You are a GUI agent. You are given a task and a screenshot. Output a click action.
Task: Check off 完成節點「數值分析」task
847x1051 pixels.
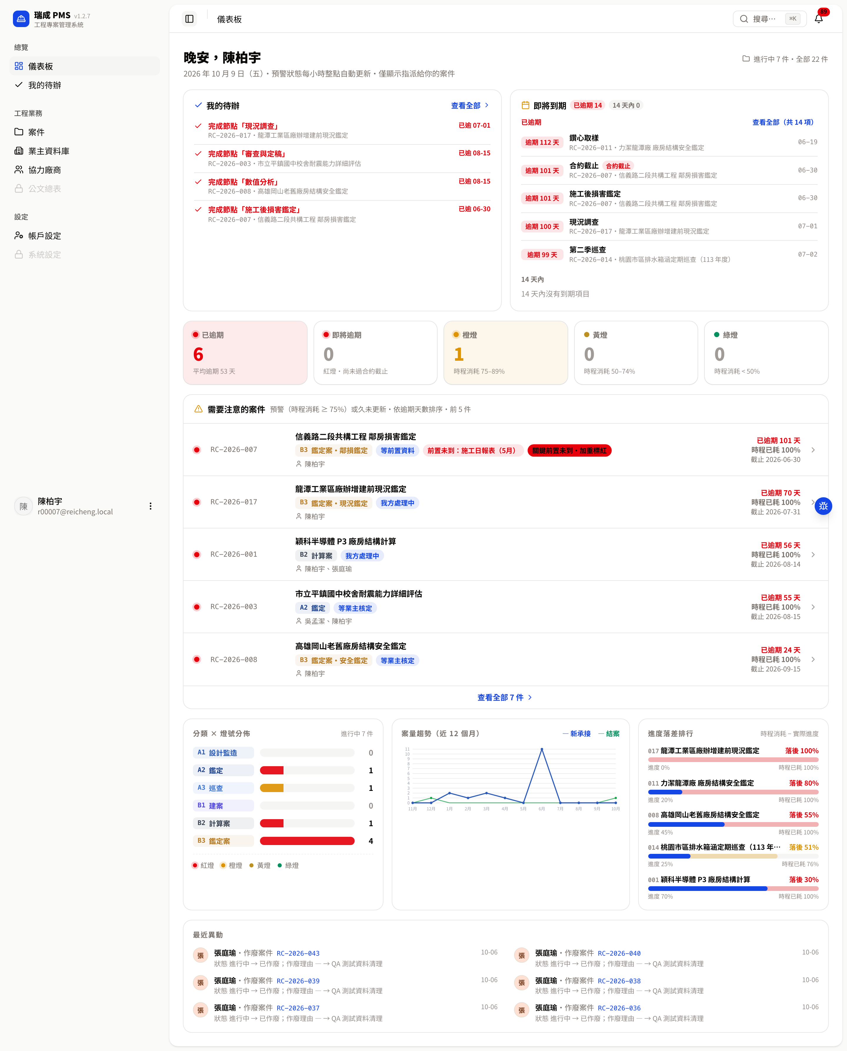(x=198, y=182)
